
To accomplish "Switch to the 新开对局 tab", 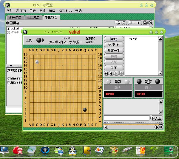I will [x=15, y=18].
